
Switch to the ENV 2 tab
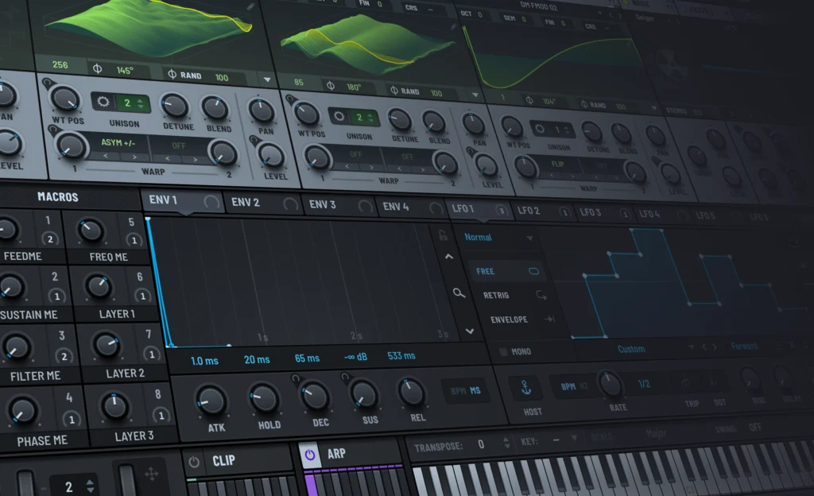click(244, 203)
